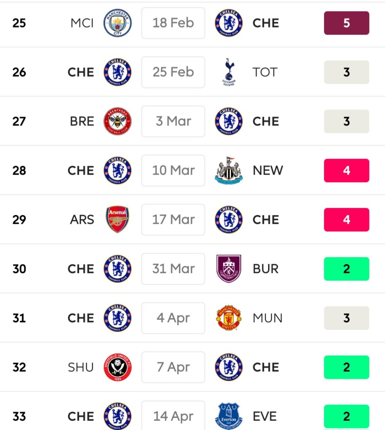Click the green difficulty 2 badge for Burnley
The width and height of the screenshot is (385, 430).
click(x=346, y=269)
